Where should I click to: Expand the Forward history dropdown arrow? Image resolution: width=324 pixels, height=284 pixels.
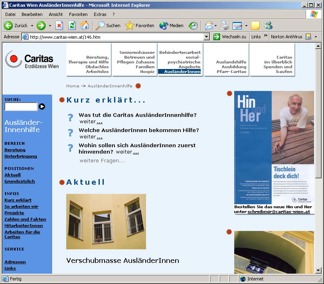click(50, 26)
